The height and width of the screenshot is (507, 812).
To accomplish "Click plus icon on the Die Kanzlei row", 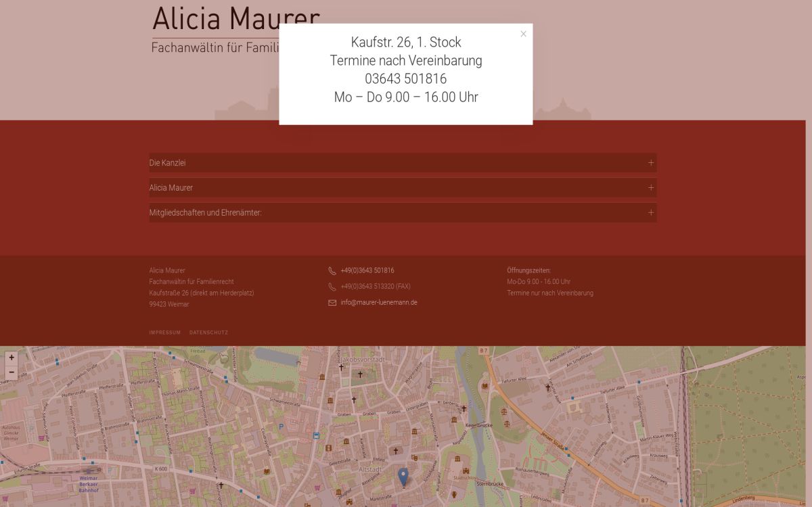I will (x=650, y=163).
